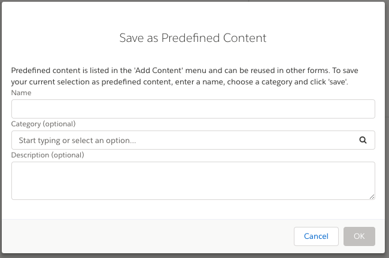Click the quoted 'save' word in instructions
389x258 pixels.
point(338,81)
